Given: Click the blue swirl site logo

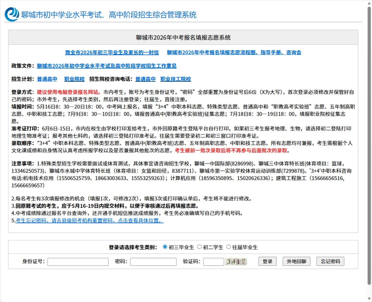Looking at the screenshot, I should pos(12,14).
